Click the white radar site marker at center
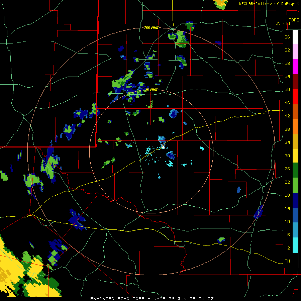301x301 pixels. pyautogui.click(x=163, y=147)
